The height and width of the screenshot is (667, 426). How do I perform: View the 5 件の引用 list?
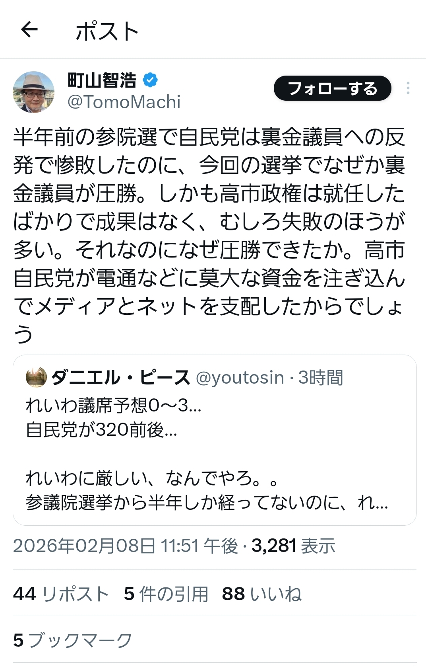pyautogui.click(x=166, y=594)
